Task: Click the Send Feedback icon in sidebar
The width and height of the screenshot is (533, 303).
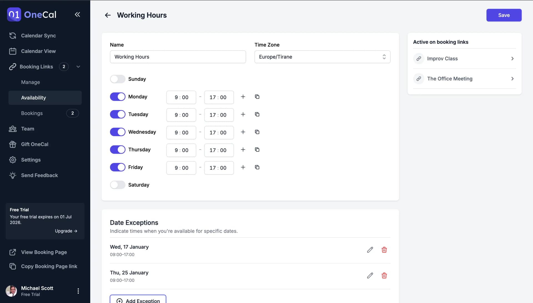Action: pos(12,175)
